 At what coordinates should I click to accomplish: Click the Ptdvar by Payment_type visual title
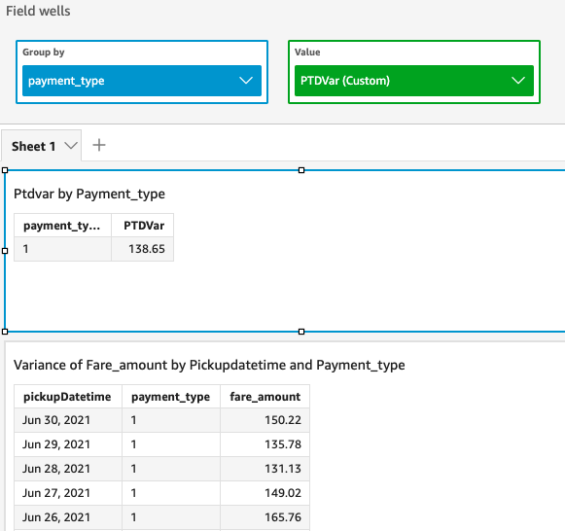89,194
